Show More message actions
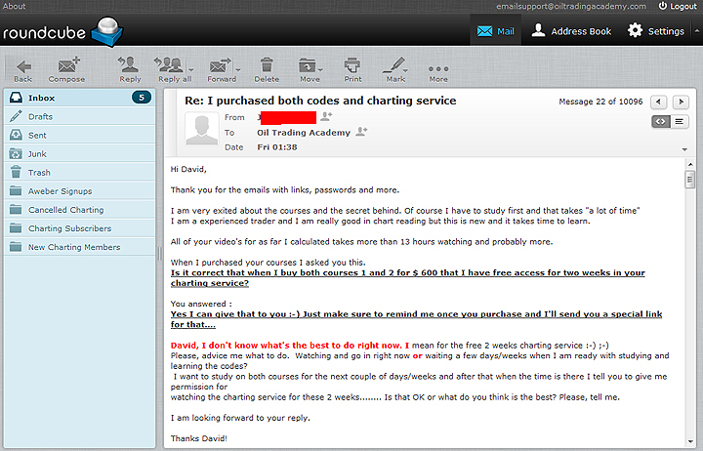703x451 pixels. [x=438, y=74]
